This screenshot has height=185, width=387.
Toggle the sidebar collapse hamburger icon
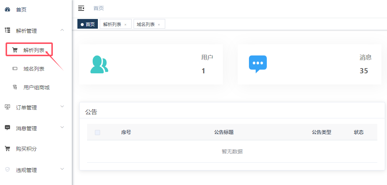[81, 8]
